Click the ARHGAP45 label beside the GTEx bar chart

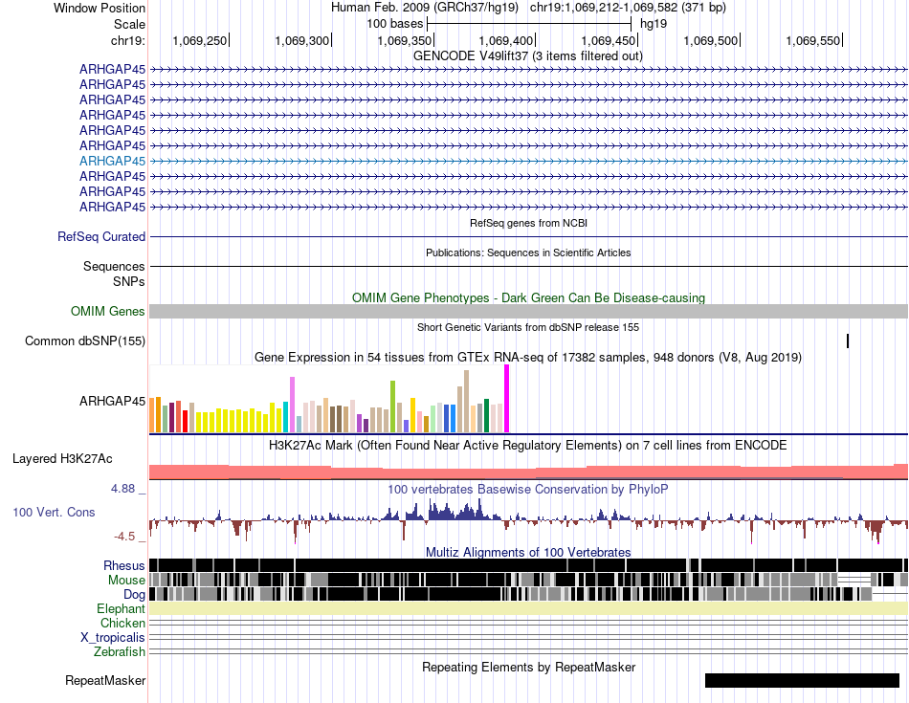[x=113, y=401]
